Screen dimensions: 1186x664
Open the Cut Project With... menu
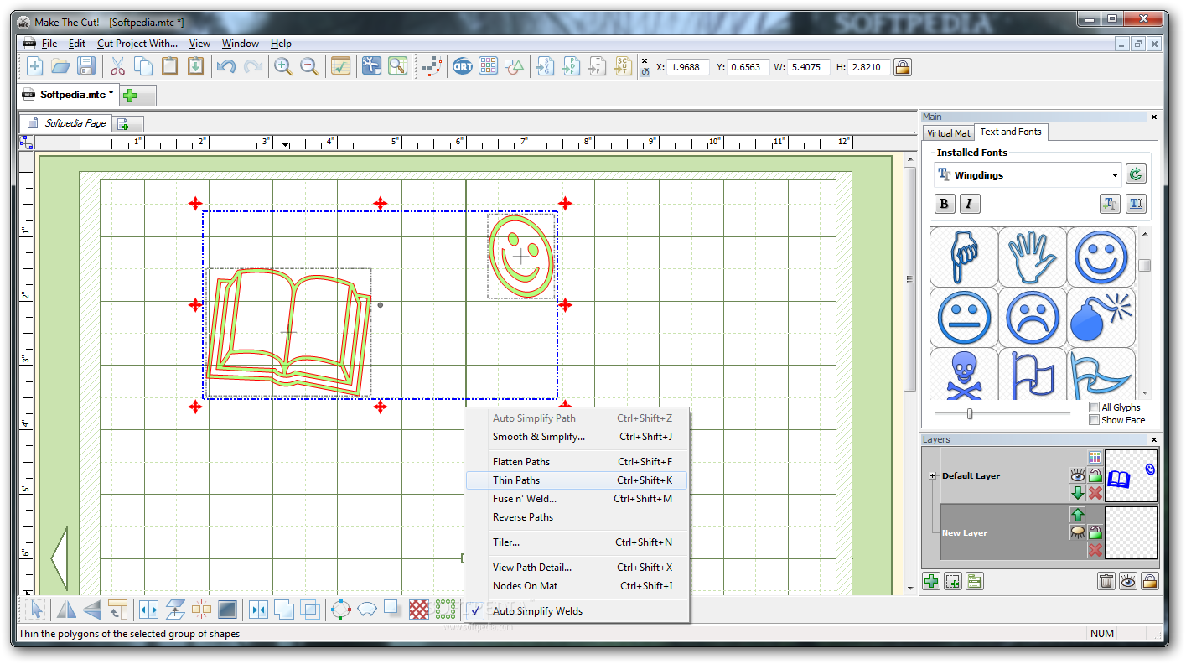pos(137,44)
